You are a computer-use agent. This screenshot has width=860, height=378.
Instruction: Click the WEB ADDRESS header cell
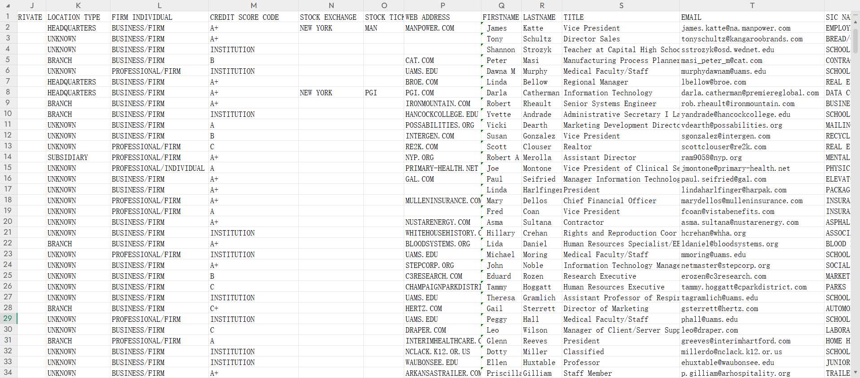[x=442, y=17]
